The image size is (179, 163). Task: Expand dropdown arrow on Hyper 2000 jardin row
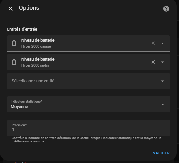tap(162, 62)
